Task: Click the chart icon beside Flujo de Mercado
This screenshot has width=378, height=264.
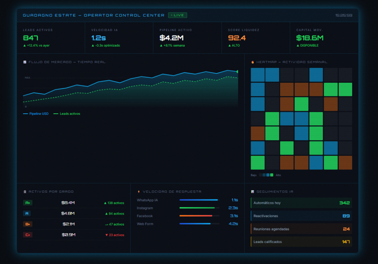Action: click(25, 62)
